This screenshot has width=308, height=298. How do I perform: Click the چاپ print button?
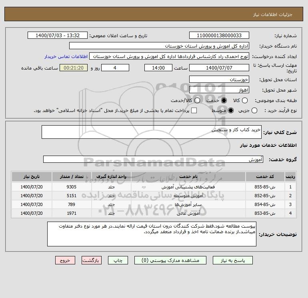pos(118,260)
